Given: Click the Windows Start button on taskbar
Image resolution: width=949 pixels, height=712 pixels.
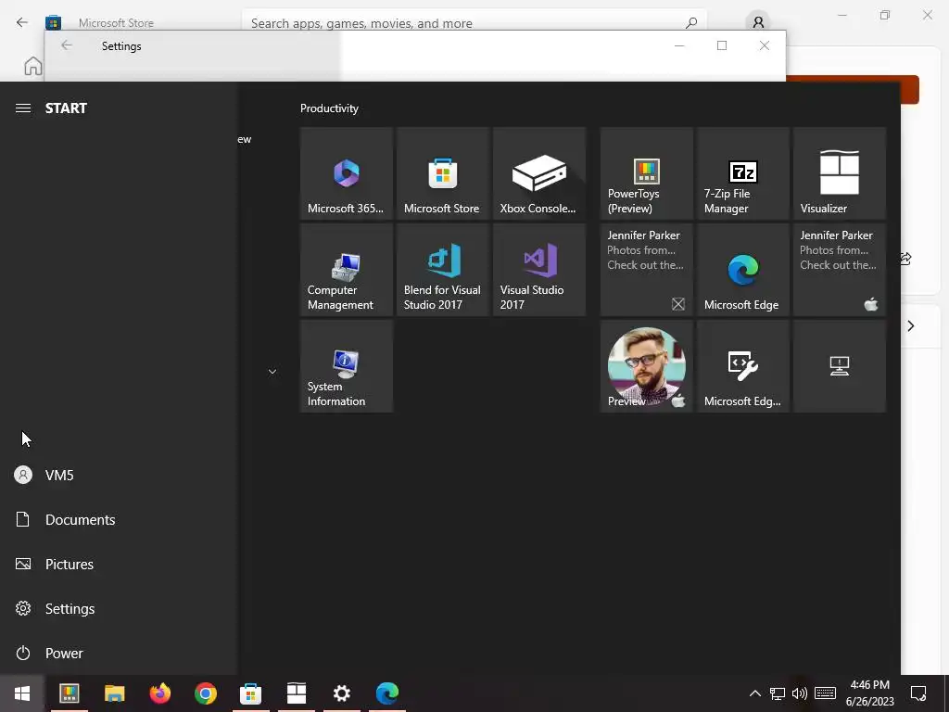Looking at the screenshot, I should coord(22,693).
